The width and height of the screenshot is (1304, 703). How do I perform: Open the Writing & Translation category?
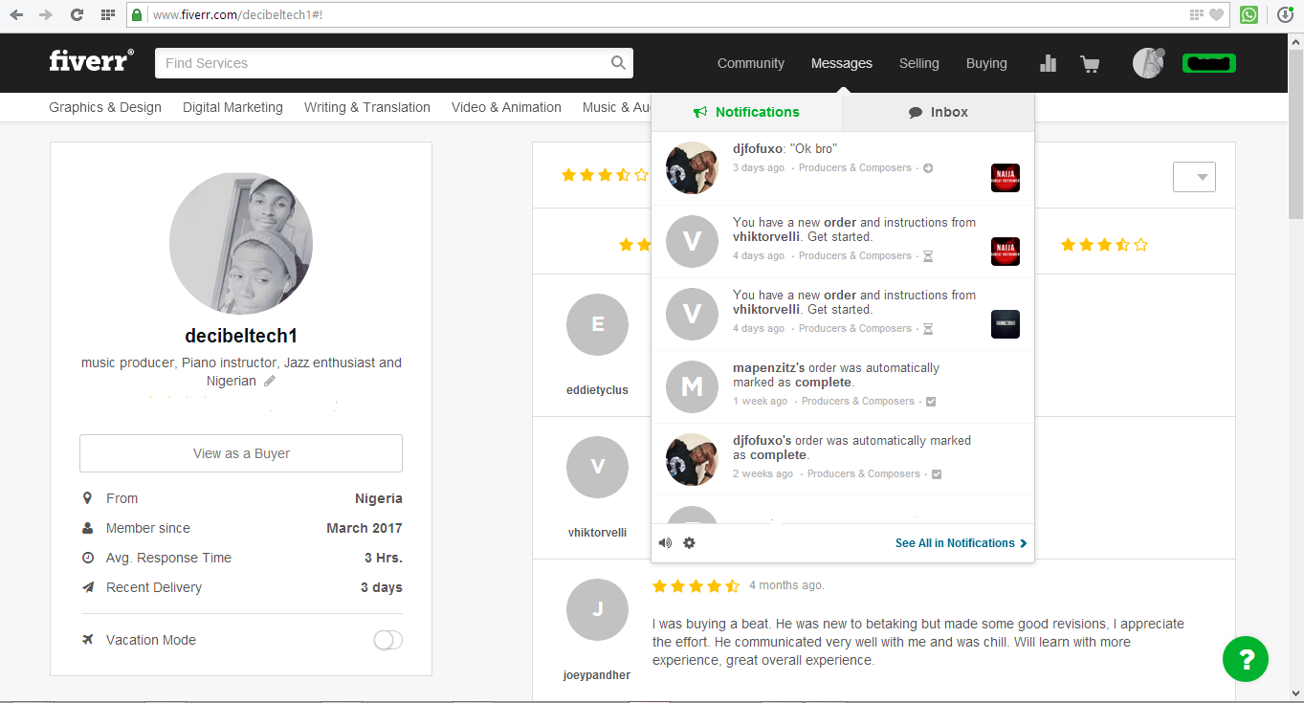[367, 107]
